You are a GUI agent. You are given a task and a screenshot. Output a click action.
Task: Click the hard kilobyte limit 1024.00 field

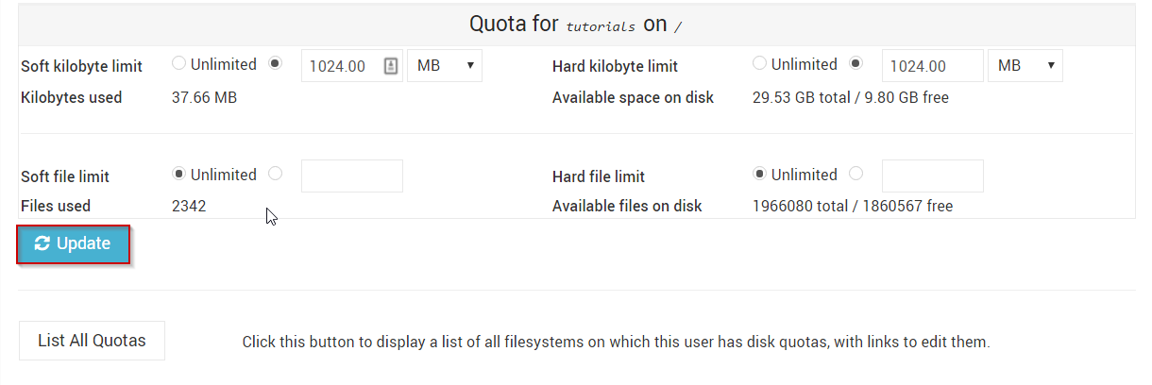[933, 66]
